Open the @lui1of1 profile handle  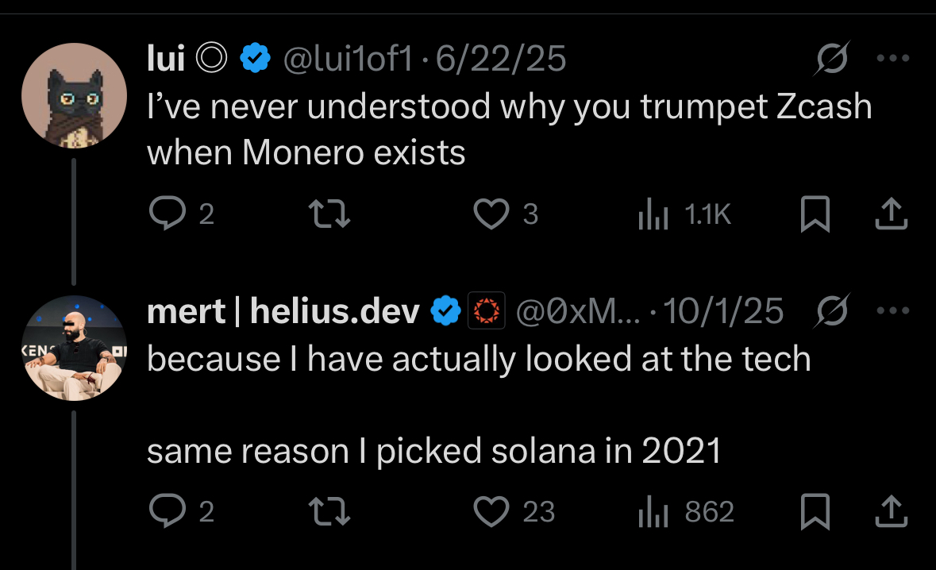(x=349, y=58)
